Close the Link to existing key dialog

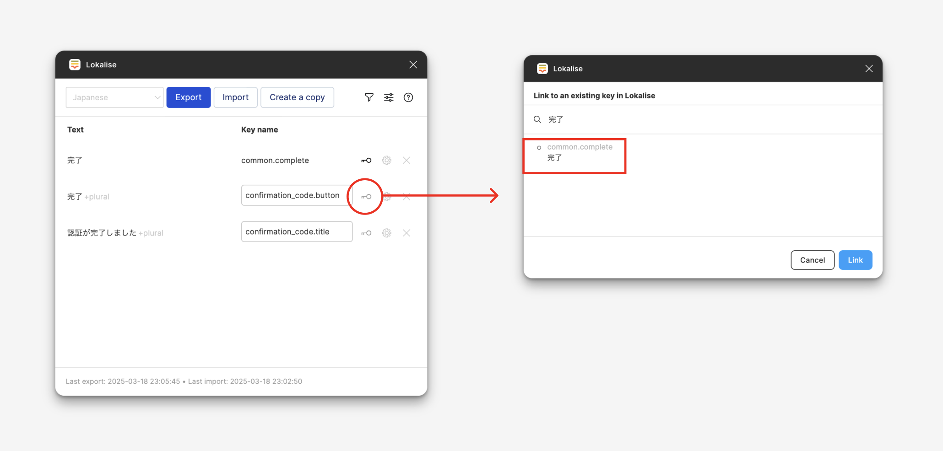[869, 69]
